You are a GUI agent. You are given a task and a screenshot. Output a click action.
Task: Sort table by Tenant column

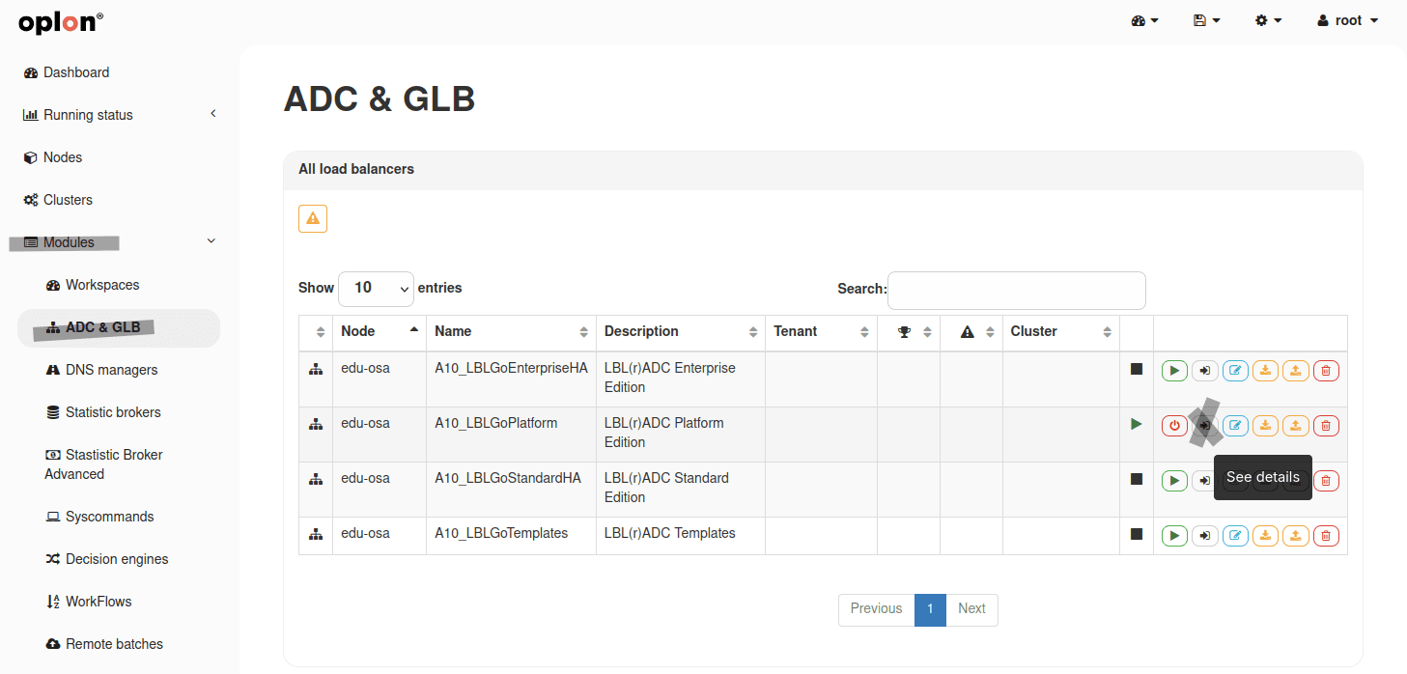[x=821, y=331]
